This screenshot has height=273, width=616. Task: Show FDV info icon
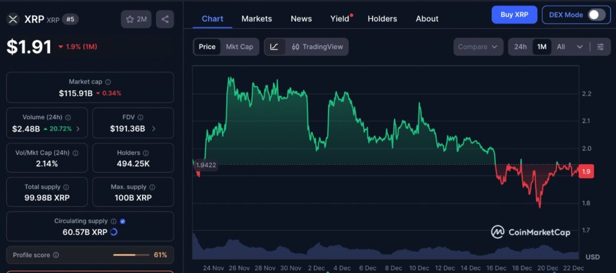[x=140, y=117]
